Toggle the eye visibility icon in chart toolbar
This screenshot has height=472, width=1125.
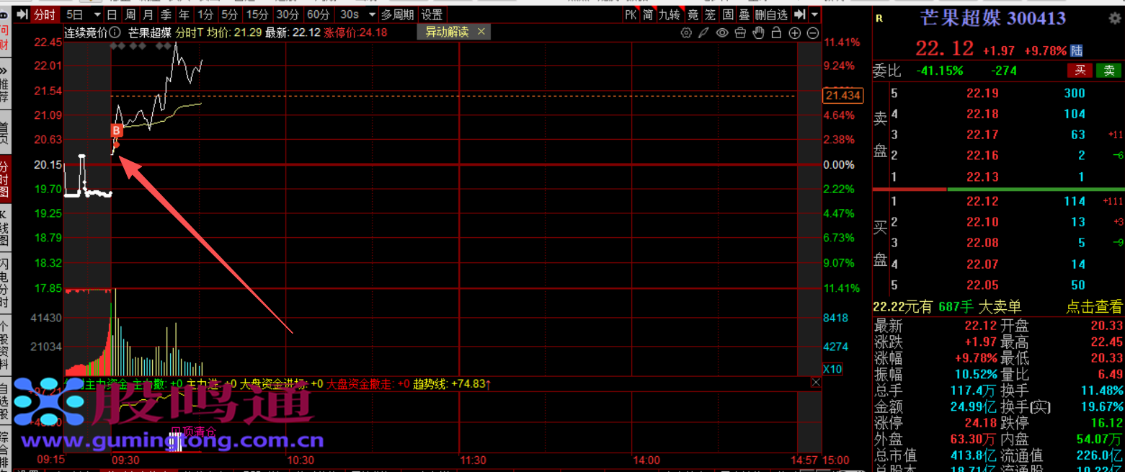point(722,32)
